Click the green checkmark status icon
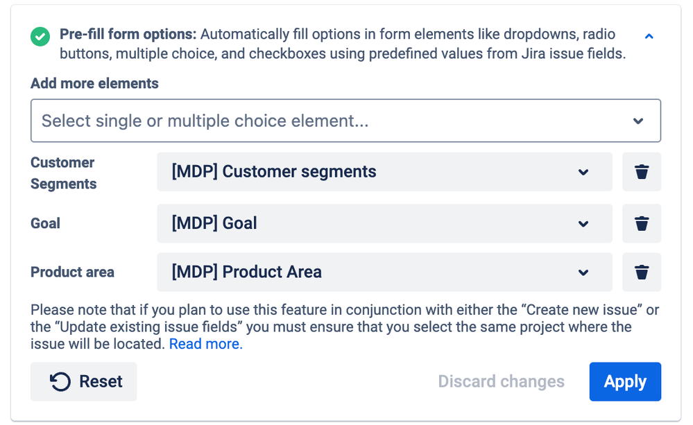Viewport: 693px width, 425px height. [x=40, y=36]
